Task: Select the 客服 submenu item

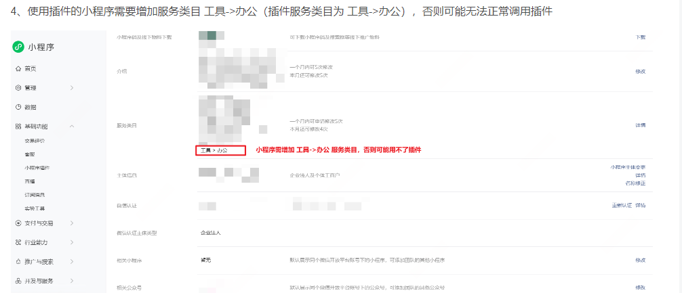Action: coord(29,154)
